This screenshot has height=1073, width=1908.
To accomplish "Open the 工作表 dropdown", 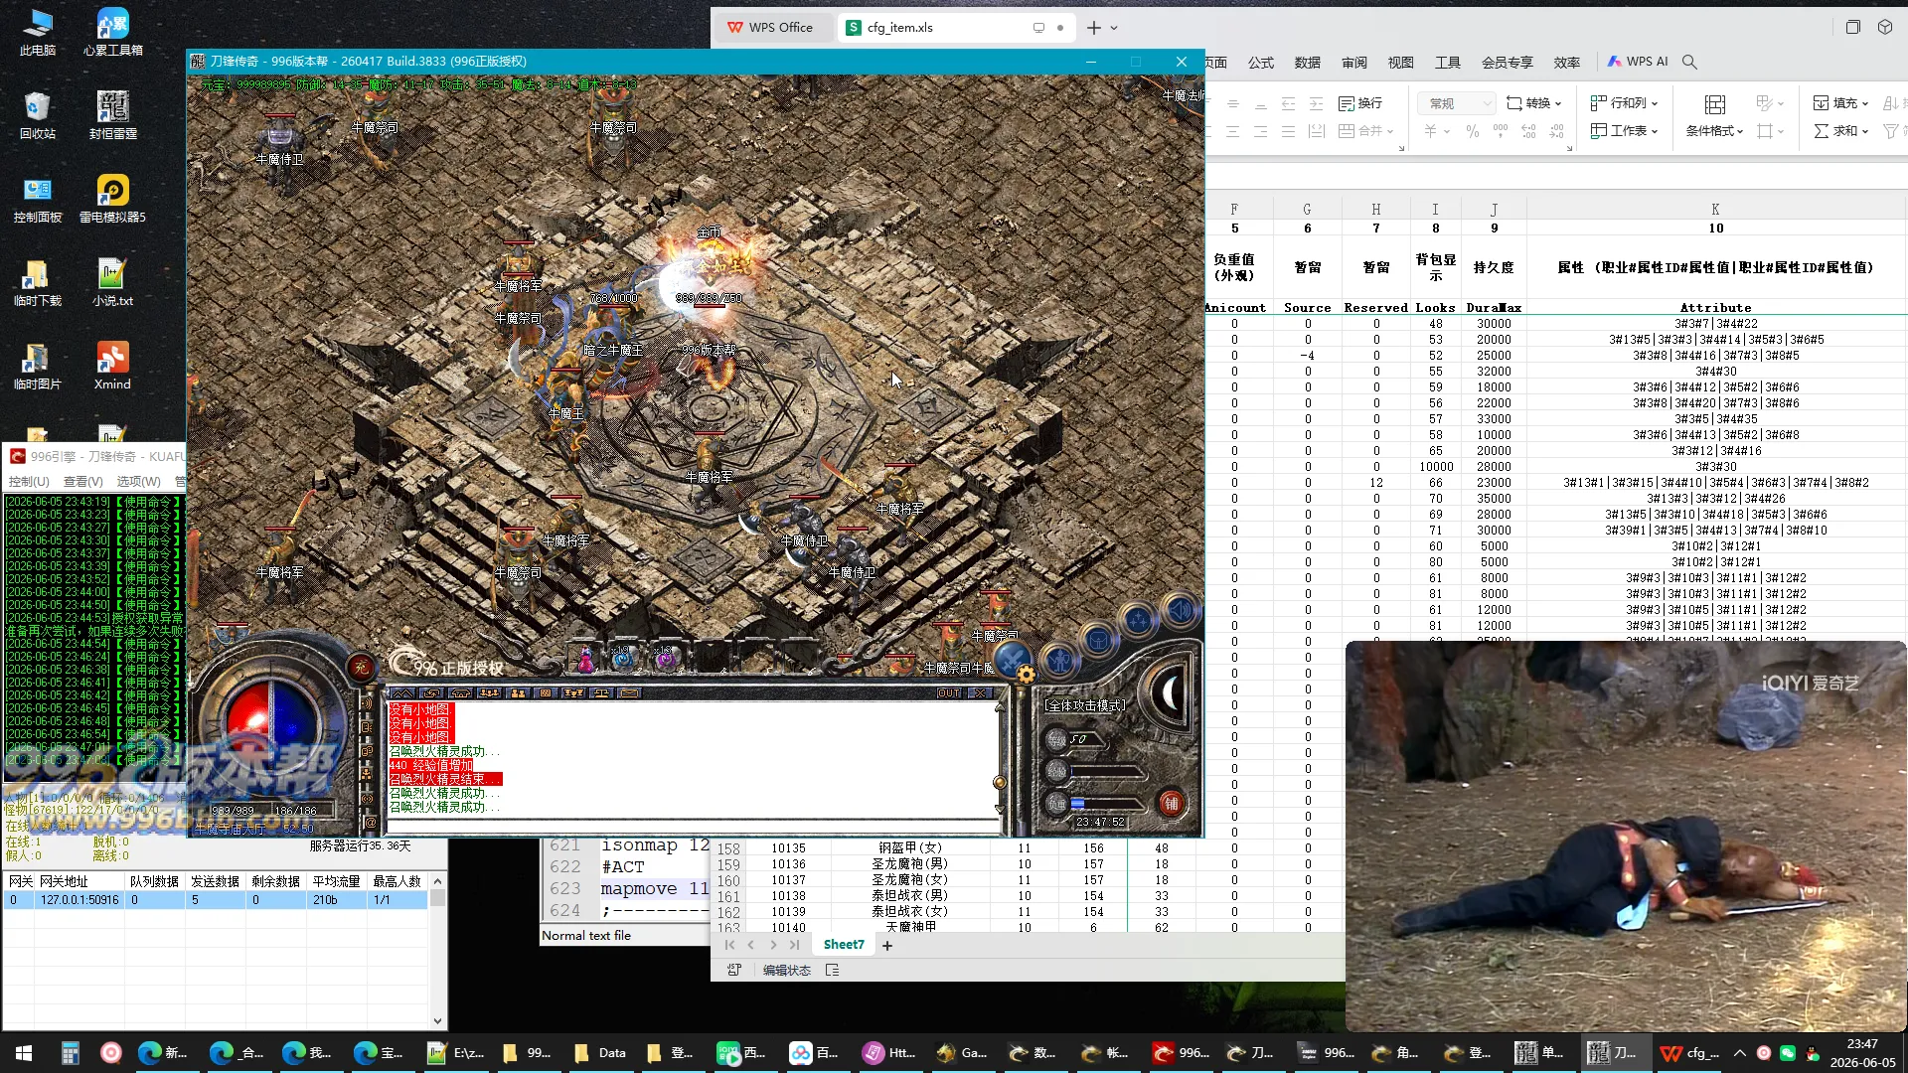I will click(1625, 130).
